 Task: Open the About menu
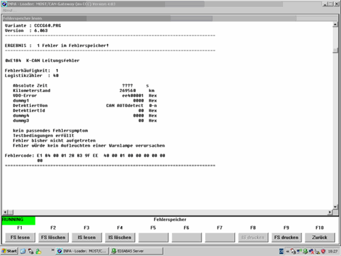pyautogui.click(x=10, y=10)
